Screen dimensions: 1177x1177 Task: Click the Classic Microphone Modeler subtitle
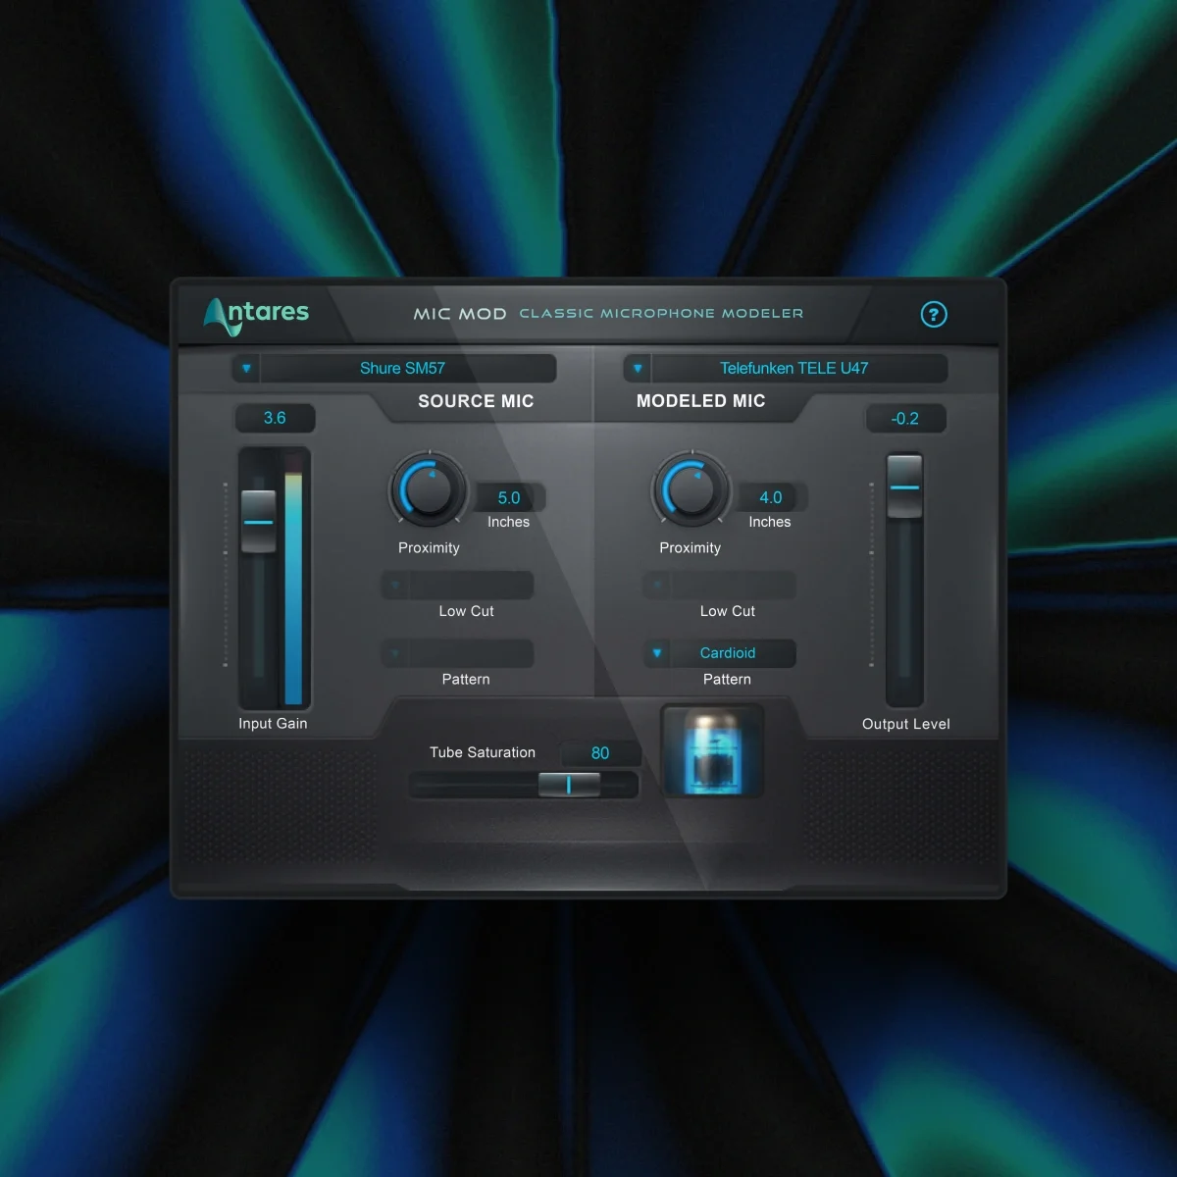[x=661, y=314]
